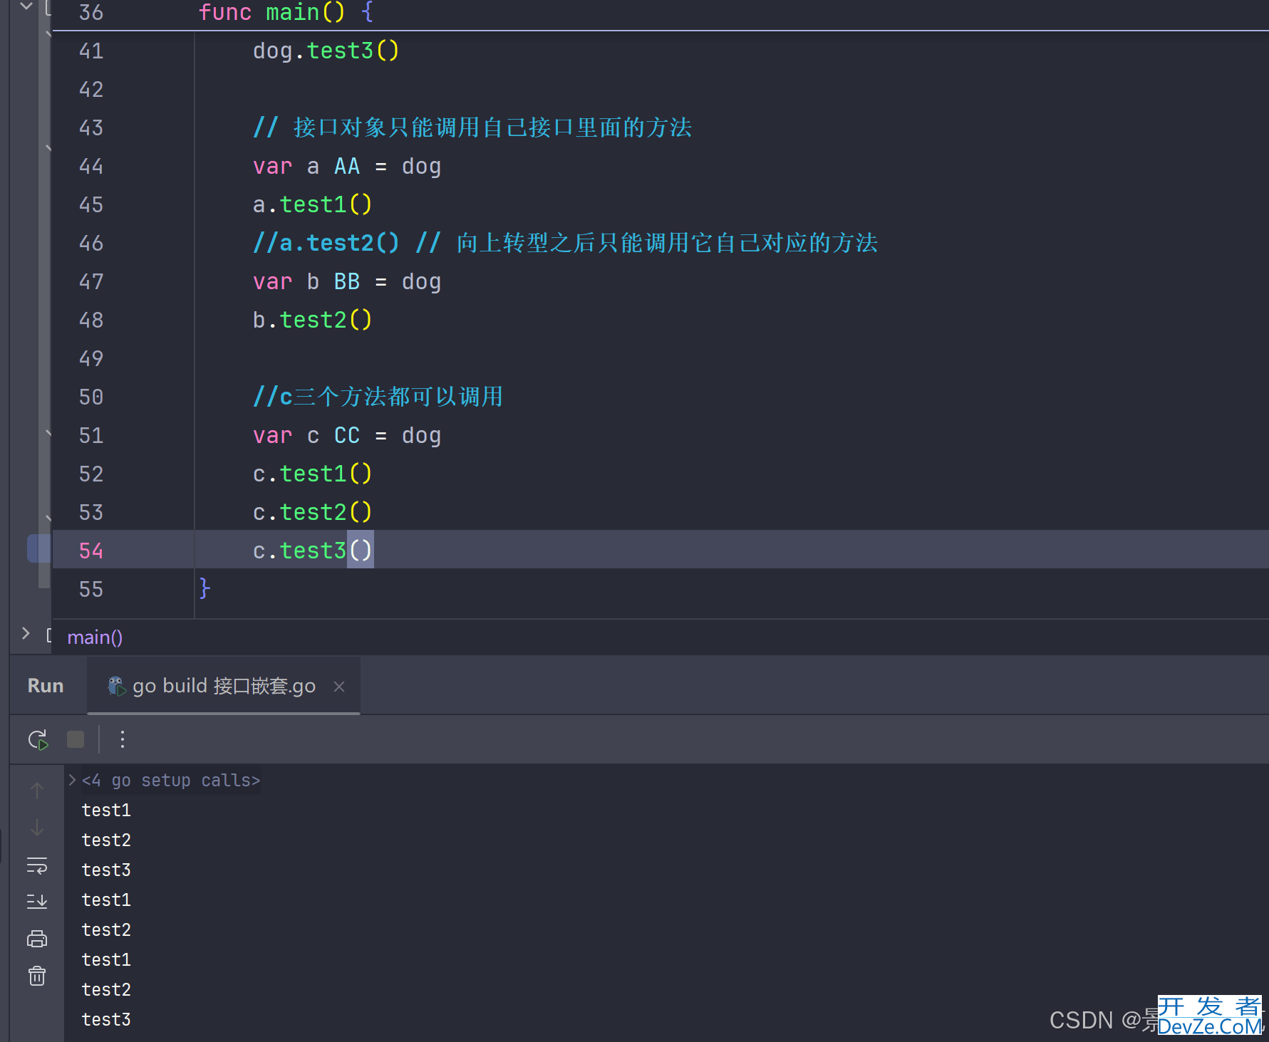This screenshot has width=1269, height=1042.
Task: Click the //c三个方法都可以调用 comment
Action: [x=378, y=397]
